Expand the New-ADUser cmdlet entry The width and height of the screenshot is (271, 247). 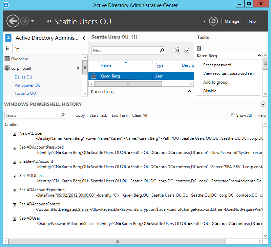click(x=14, y=134)
